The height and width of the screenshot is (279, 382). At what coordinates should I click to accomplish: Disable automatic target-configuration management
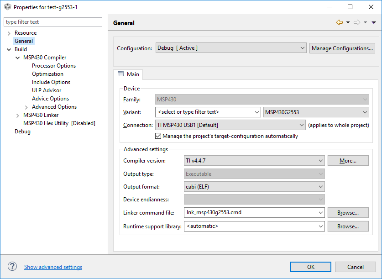[x=158, y=136]
